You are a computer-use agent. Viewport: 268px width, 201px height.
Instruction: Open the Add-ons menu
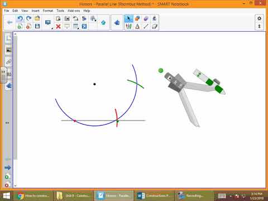click(74, 11)
